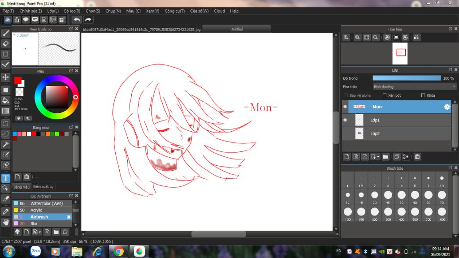The width and height of the screenshot is (459, 258).
Task: Choose brush size 100
Action: pyautogui.click(x=348, y=214)
